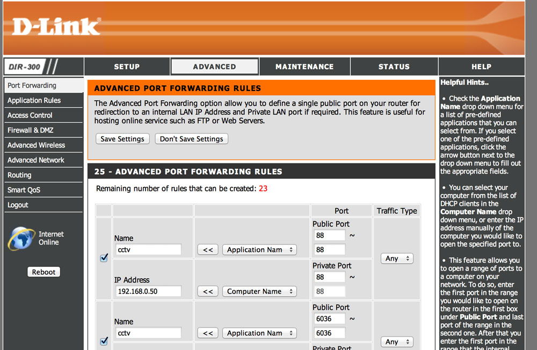The height and width of the screenshot is (350, 537).
Task: Reboot the router using Reboot button
Action: (43, 272)
